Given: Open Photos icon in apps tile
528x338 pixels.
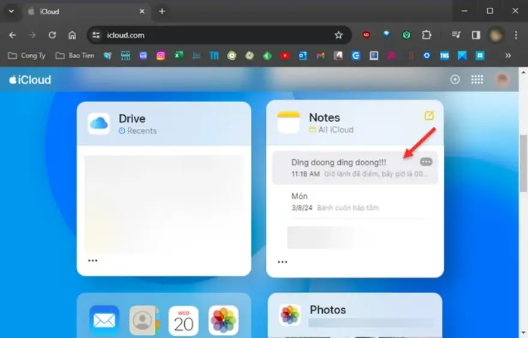Looking at the screenshot, I should pos(223,320).
